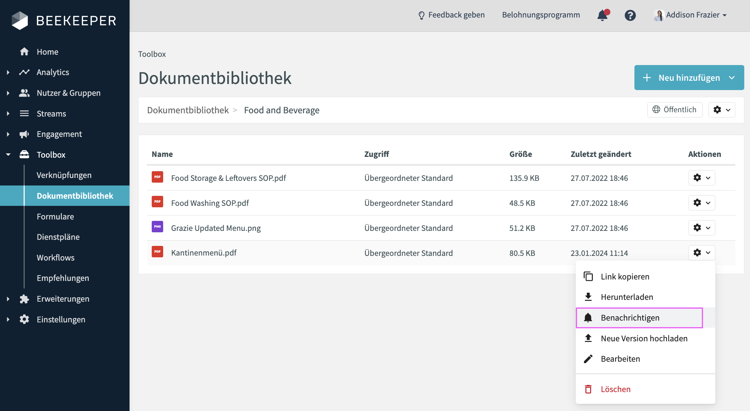Click the notification bell icon

[603, 15]
